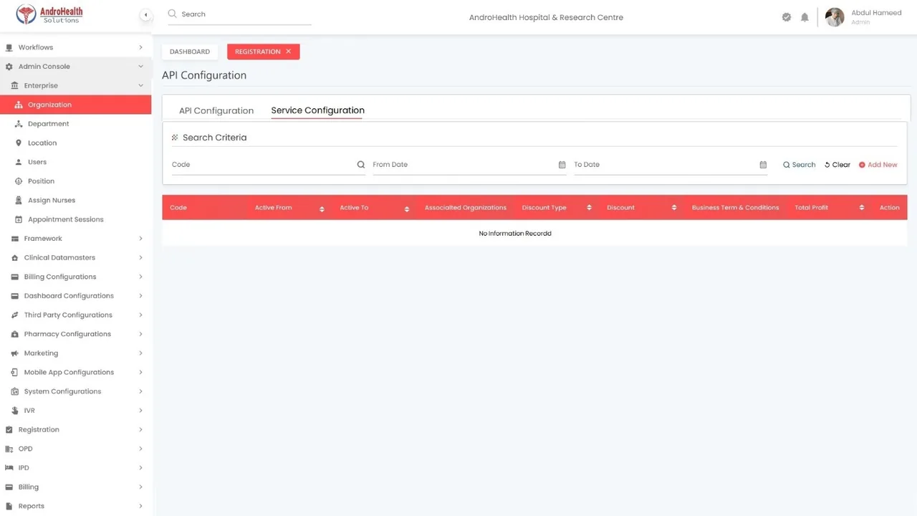
Task: Expand the Workflows menu
Action: tap(140, 47)
